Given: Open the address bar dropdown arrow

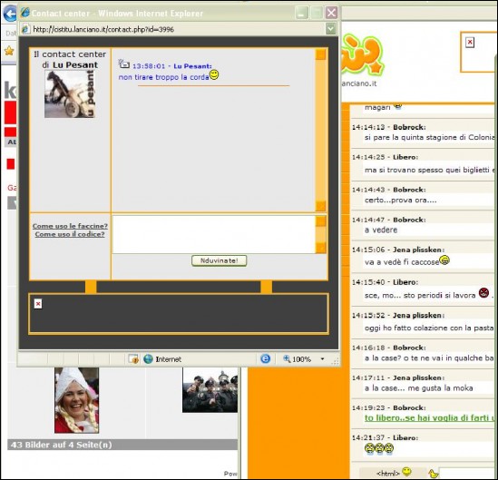Looking at the screenshot, I should [330, 29].
